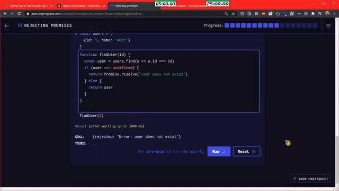
Task: Click the Execute Program logo beside the lesson title
Action: (20, 25)
